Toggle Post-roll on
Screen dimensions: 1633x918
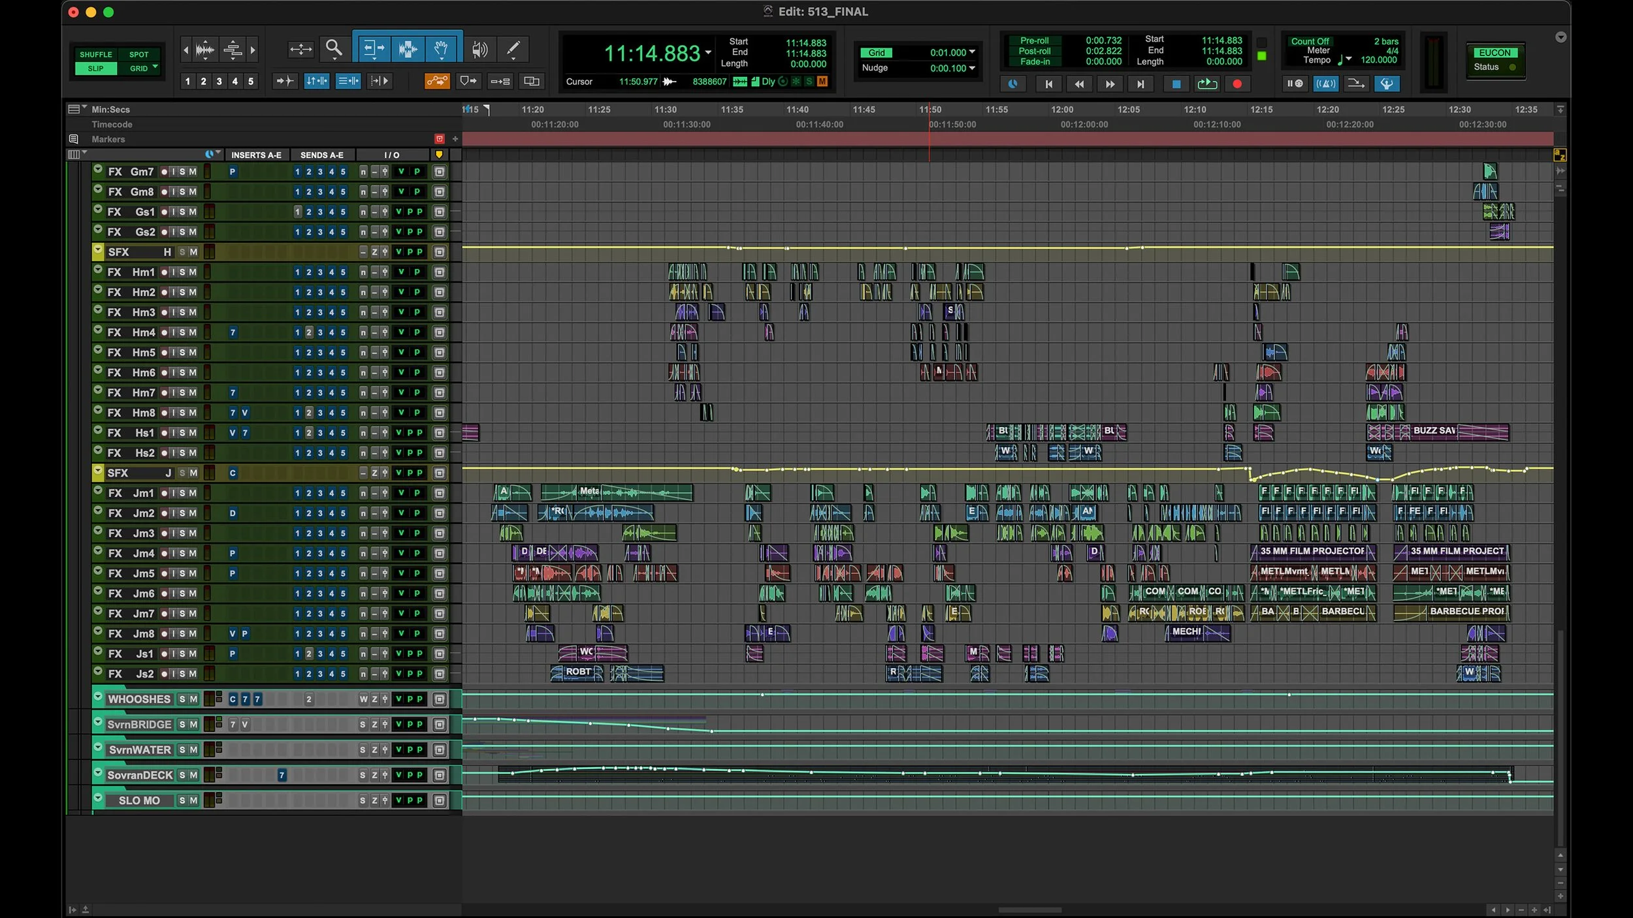1034,51
